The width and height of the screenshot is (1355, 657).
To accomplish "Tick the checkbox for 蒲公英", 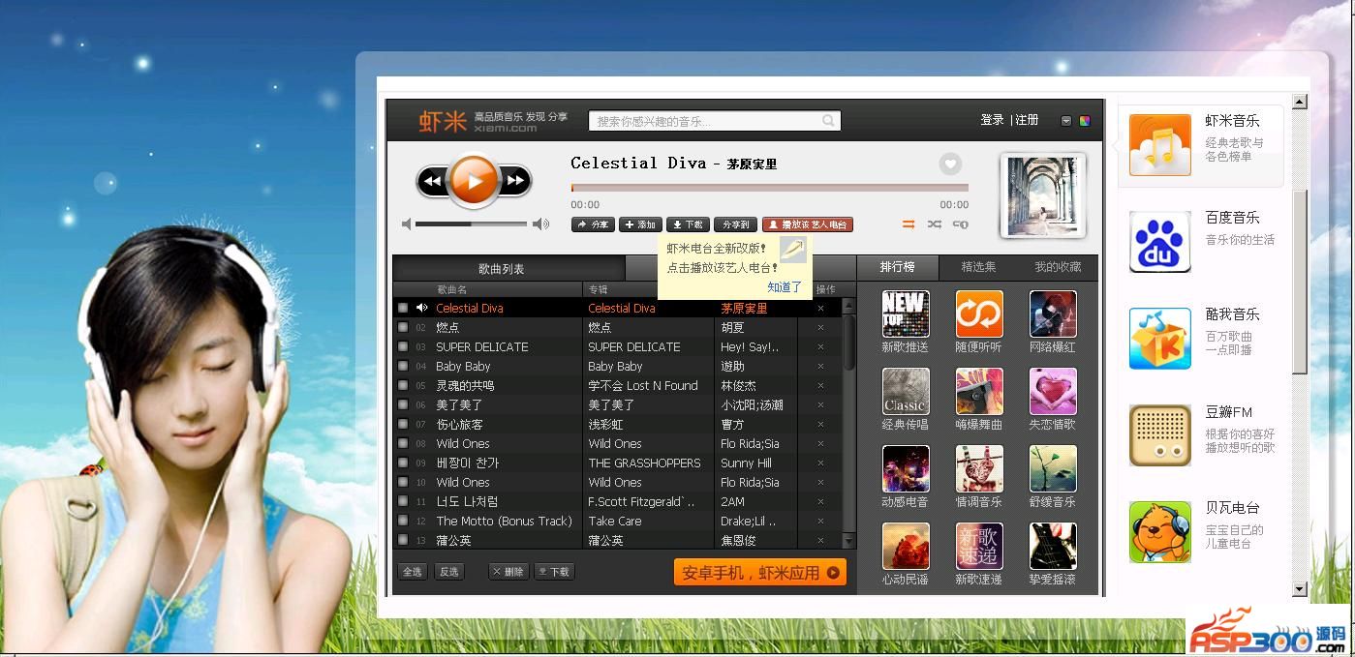I will 403,540.
